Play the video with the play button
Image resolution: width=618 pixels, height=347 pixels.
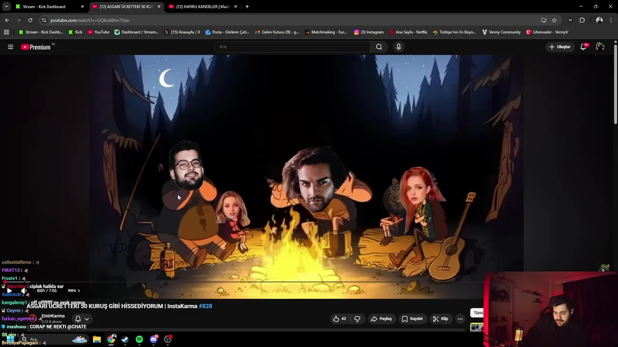coord(9,291)
